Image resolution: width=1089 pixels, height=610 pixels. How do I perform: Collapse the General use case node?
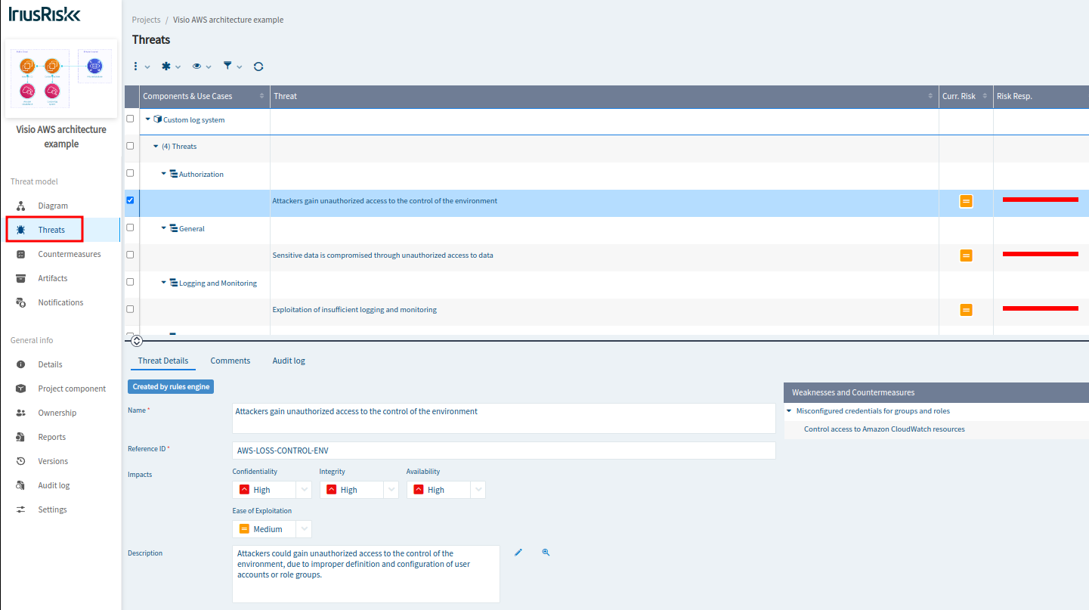pos(164,228)
